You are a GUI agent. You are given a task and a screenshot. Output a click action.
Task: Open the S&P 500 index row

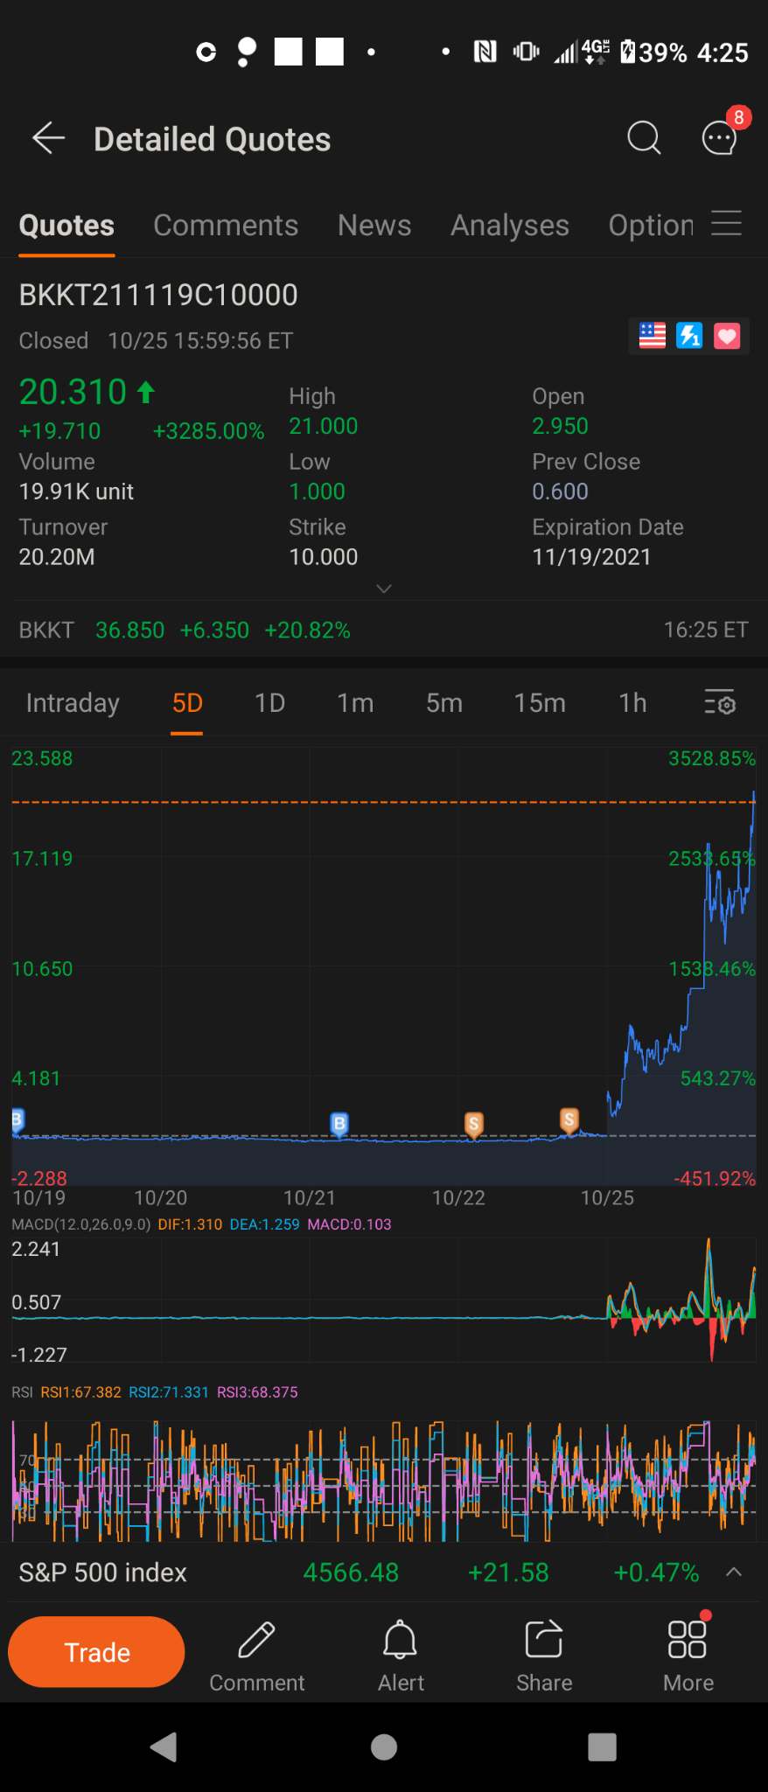pos(384,1572)
